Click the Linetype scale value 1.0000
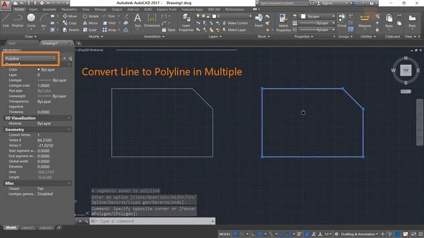 (43, 85)
